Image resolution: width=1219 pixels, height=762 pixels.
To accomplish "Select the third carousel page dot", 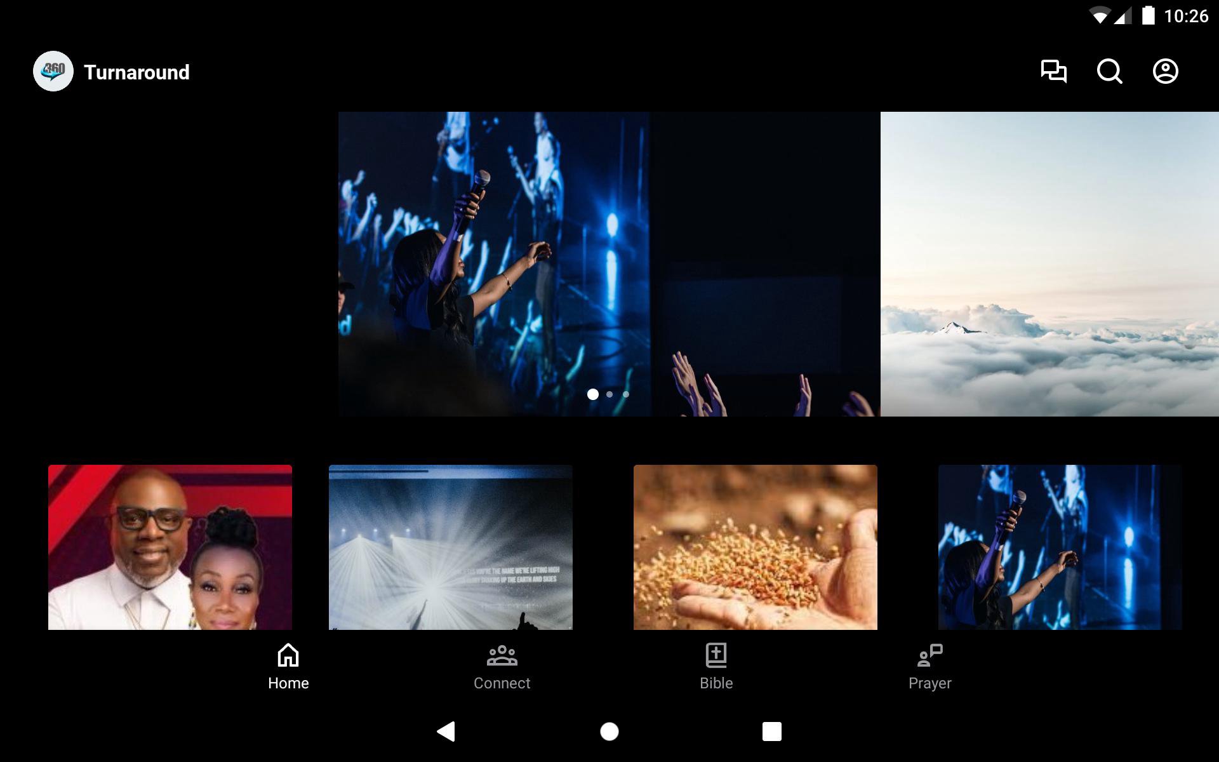I will (626, 394).
